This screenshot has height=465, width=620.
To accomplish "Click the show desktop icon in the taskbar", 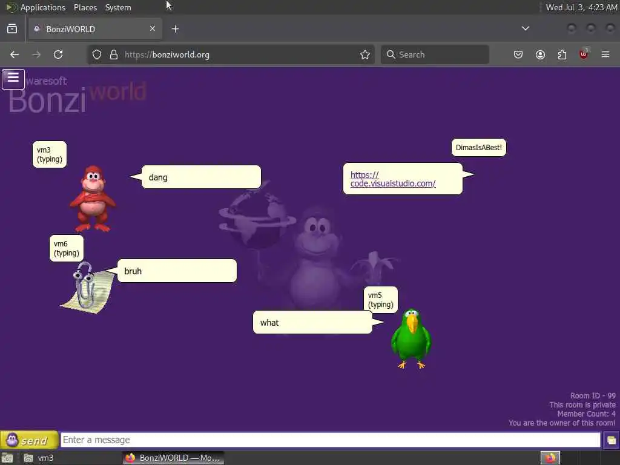I will pos(7,458).
